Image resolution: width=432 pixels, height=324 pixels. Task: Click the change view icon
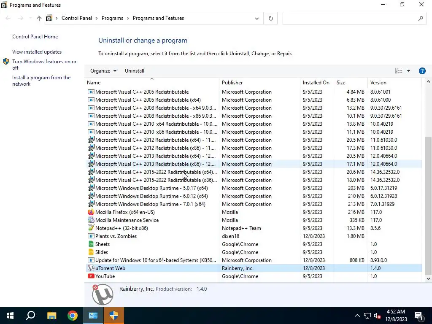coord(399,71)
